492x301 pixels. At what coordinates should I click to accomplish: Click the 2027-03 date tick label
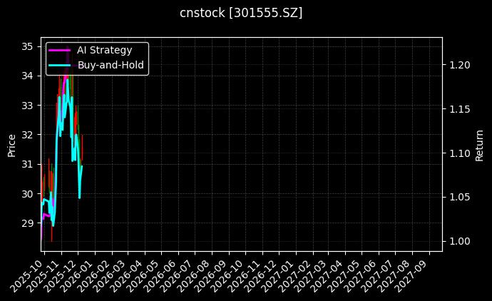coord(312,277)
